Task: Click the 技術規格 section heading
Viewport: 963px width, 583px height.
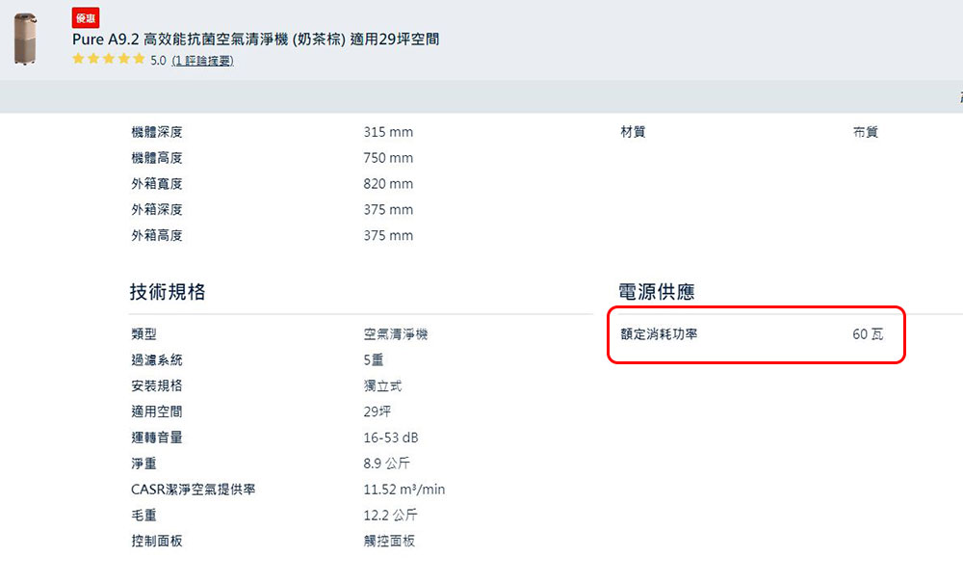Action: pos(168,291)
